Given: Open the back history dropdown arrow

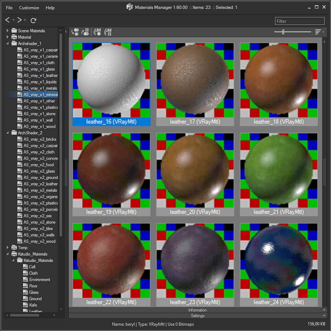Looking at the screenshot, I should click(x=13, y=20).
